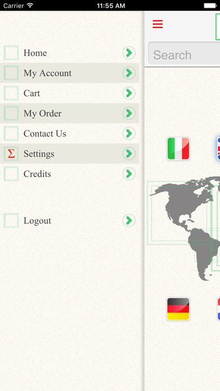Viewport: 220px width, 391px height.
Task: Click the battery indicator in status bar
Action: [210, 5]
